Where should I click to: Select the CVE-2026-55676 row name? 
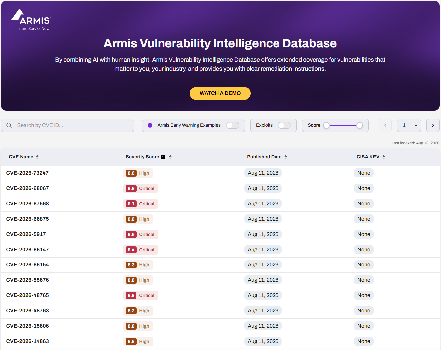pos(27,280)
